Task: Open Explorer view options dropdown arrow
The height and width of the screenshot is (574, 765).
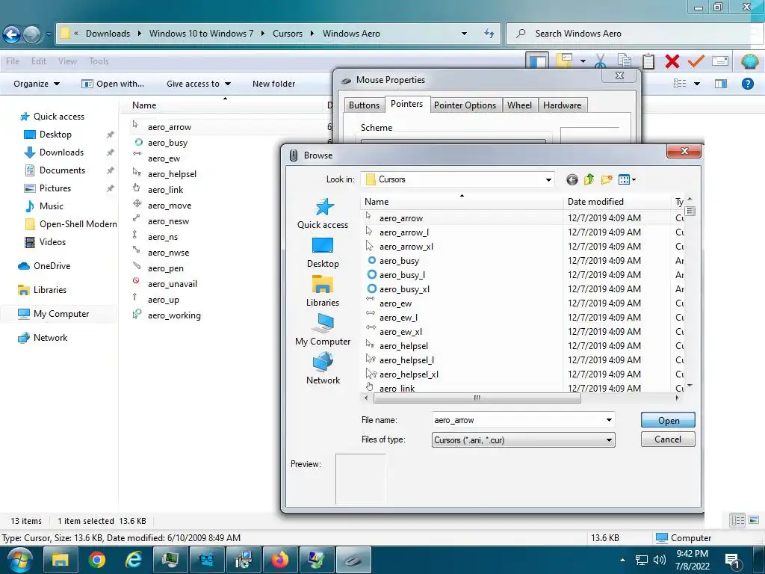Action: (x=697, y=84)
